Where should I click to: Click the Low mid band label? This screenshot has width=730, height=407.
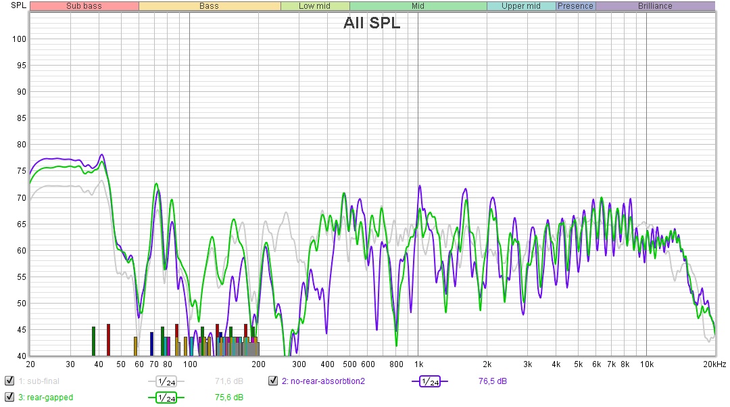[314, 6]
